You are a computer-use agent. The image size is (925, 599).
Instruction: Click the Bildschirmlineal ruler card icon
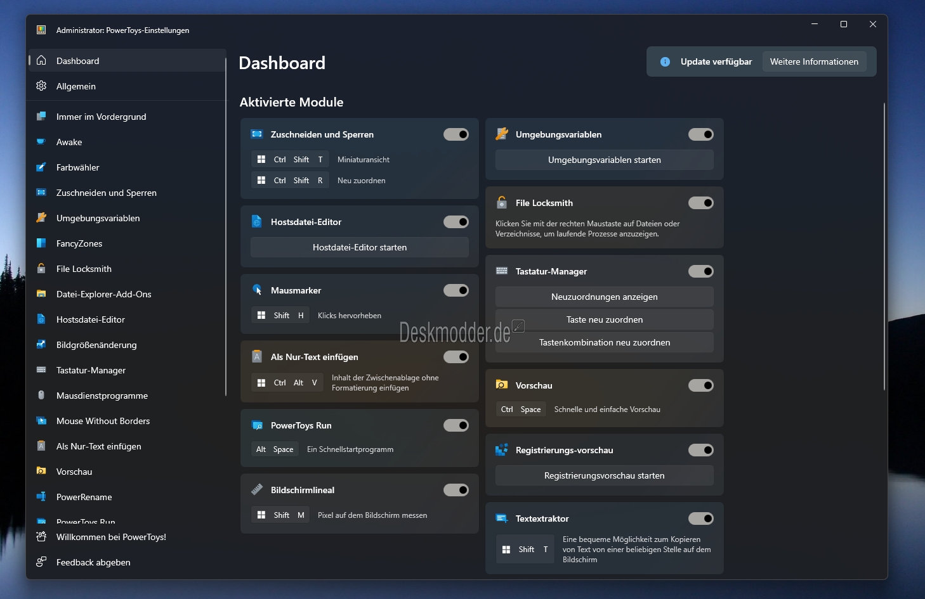(257, 489)
